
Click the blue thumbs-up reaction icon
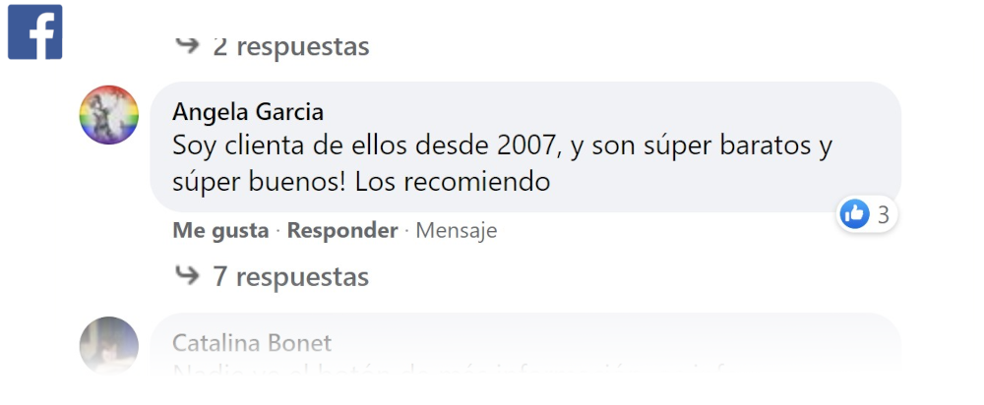tap(854, 214)
